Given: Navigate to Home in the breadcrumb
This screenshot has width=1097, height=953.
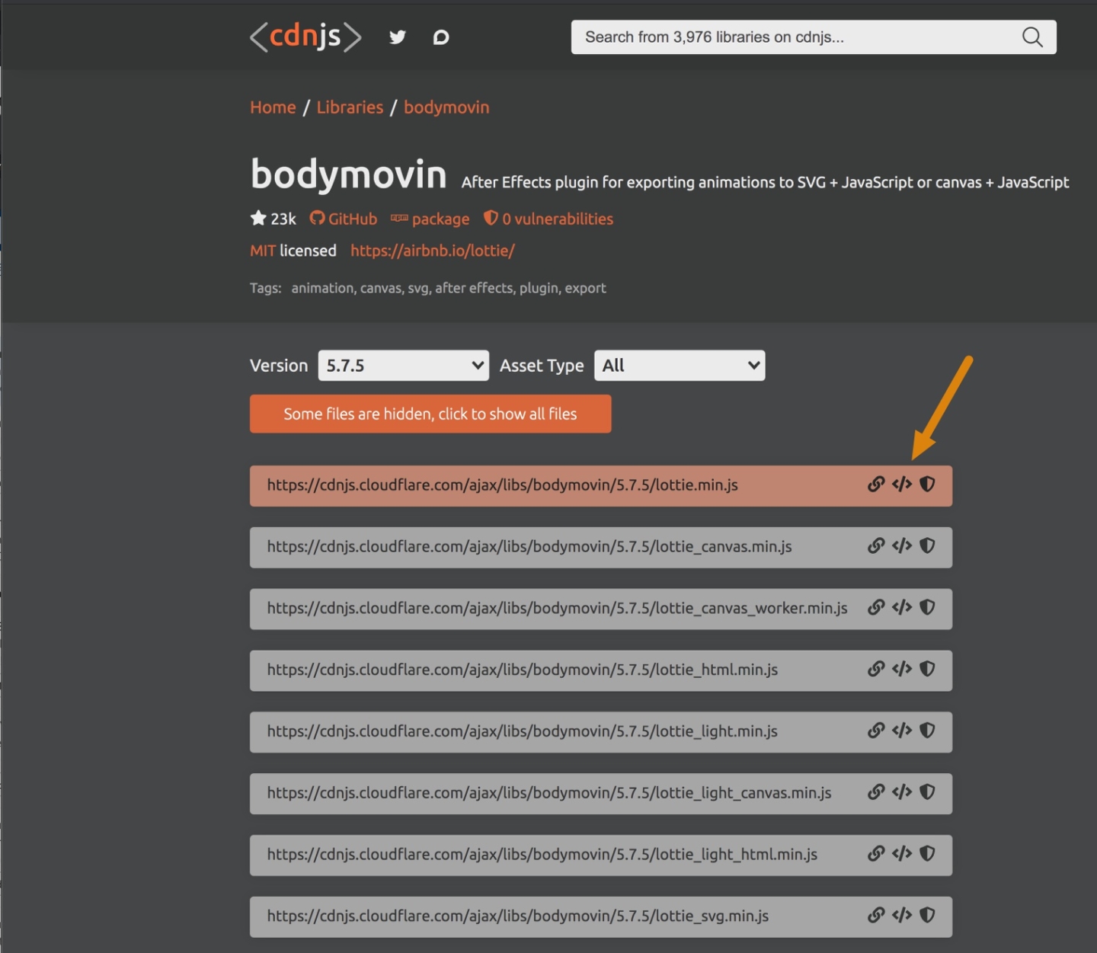Looking at the screenshot, I should click(x=272, y=107).
